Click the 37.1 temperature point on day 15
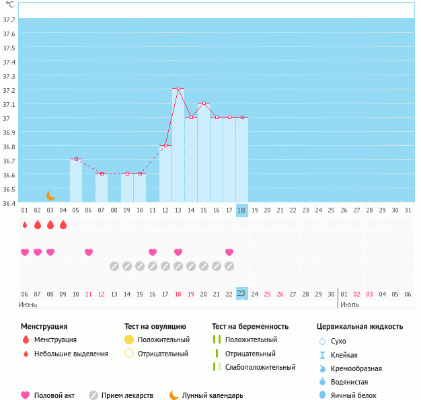 point(204,103)
